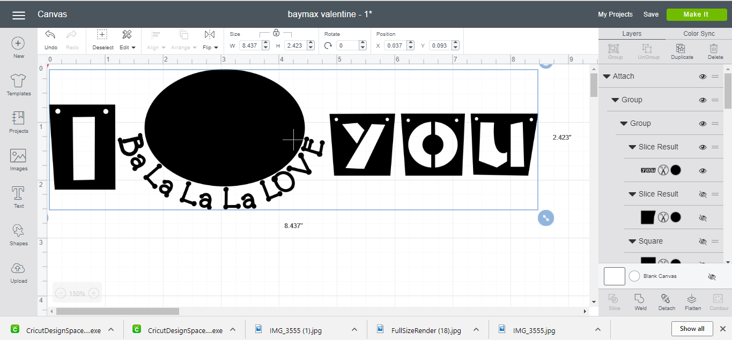Open My Projects

tap(615, 14)
